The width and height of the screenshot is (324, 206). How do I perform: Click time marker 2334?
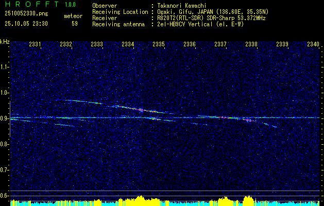click(x=128, y=44)
